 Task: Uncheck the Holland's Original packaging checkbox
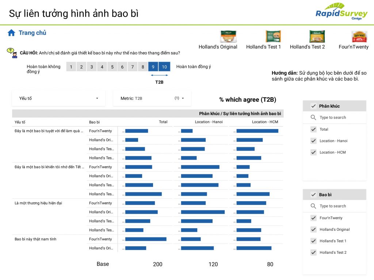pos(313,230)
